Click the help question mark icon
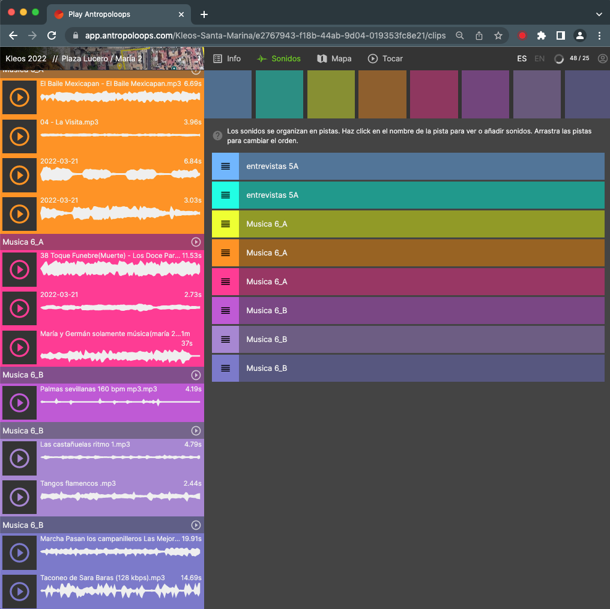This screenshot has height=609, width=610. pos(217,135)
